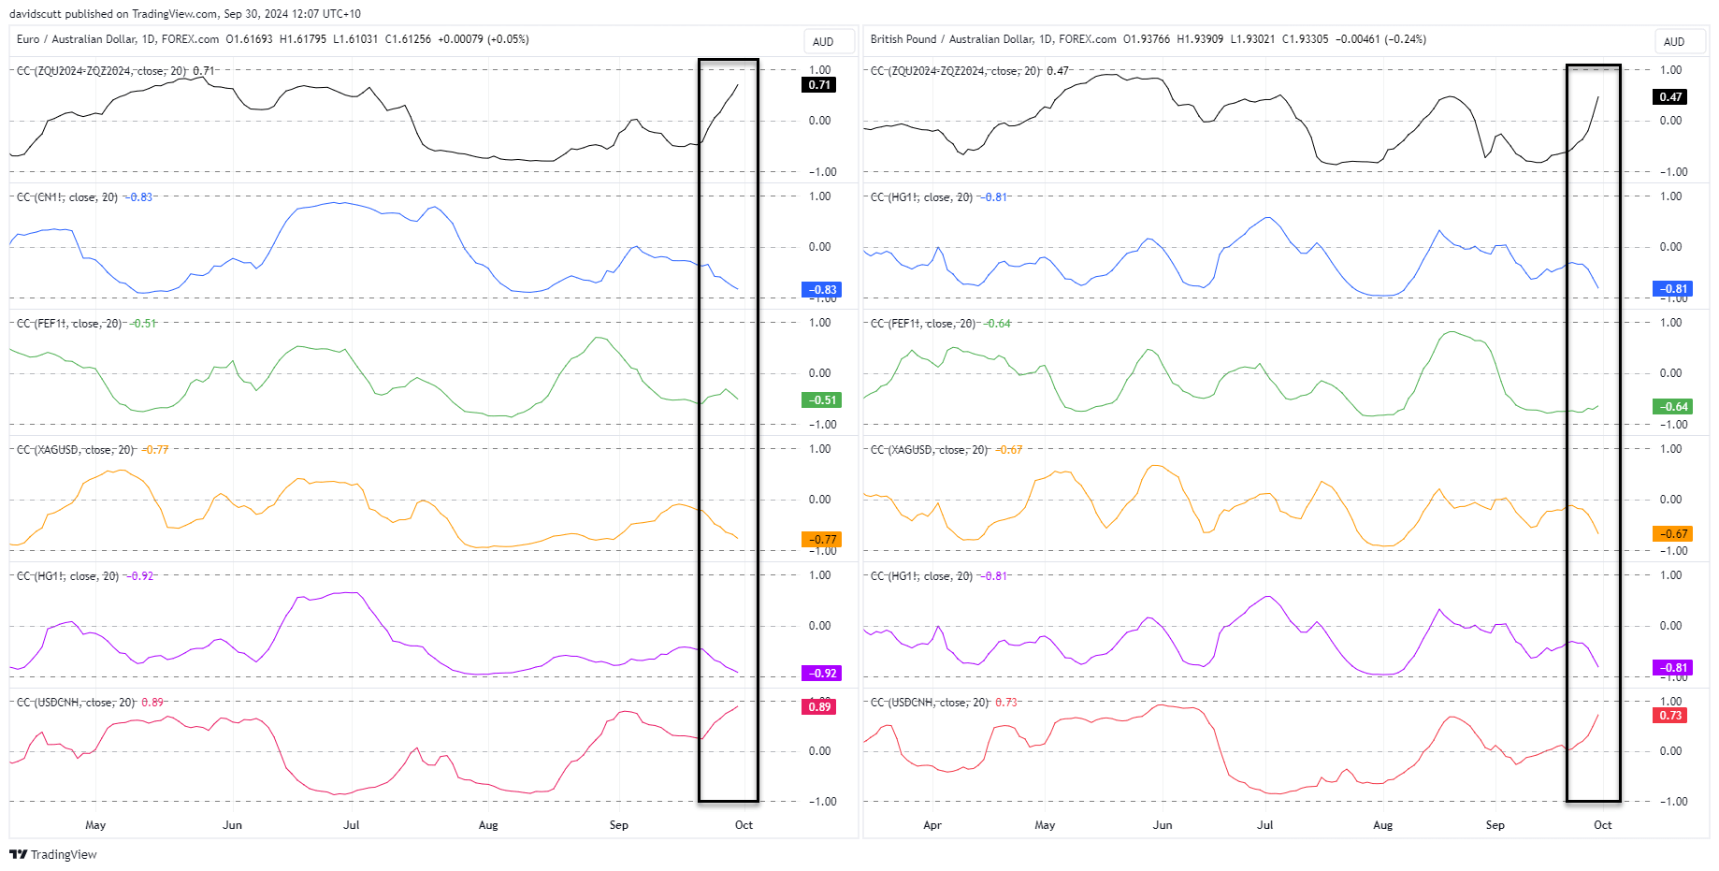This screenshot has height=871, width=1719.
Task: Click the purple -0.81 value badge
Action: pos(1673,668)
